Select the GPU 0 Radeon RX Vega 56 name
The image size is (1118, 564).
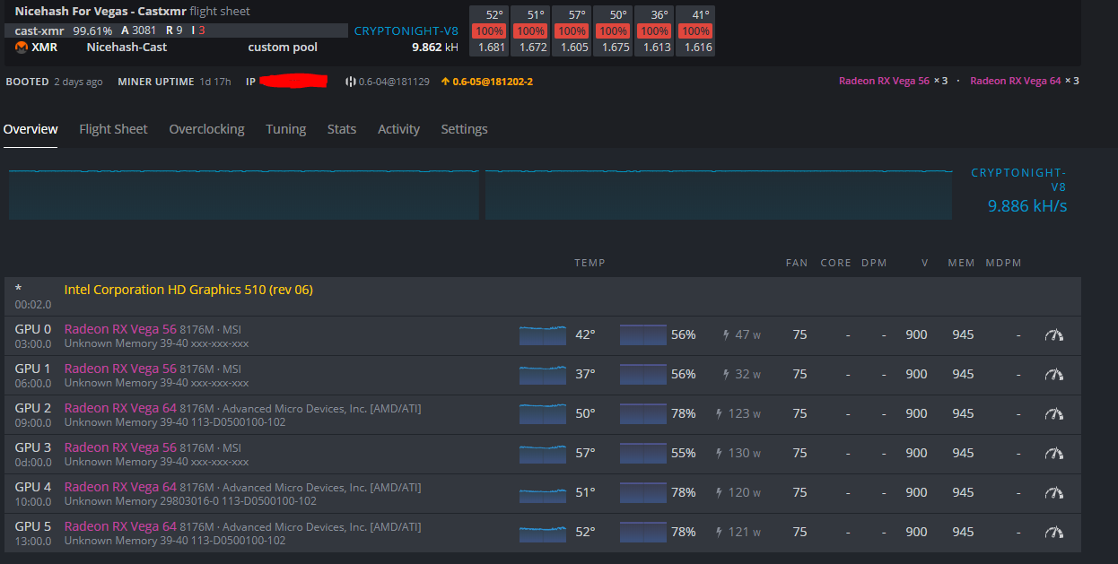click(120, 329)
